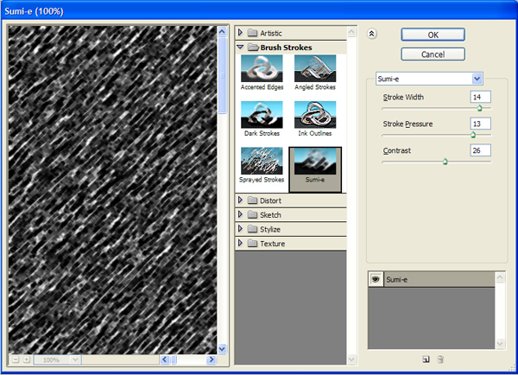Image resolution: width=518 pixels, height=375 pixels.
Task: Open the Sumi-e filter dropdown
Action: 477,79
